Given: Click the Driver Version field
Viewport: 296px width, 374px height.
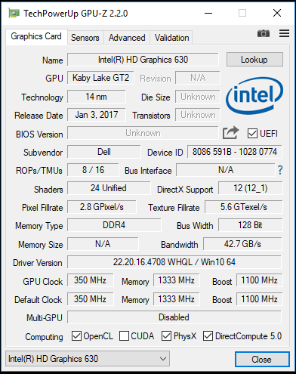Looking at the screenshot, I should pyautogui.click(x=174, y=262).
